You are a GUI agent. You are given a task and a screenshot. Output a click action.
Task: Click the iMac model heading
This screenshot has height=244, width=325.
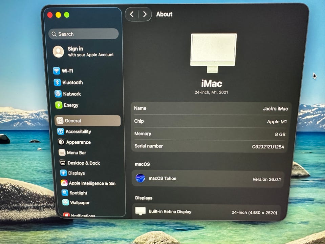211,84
